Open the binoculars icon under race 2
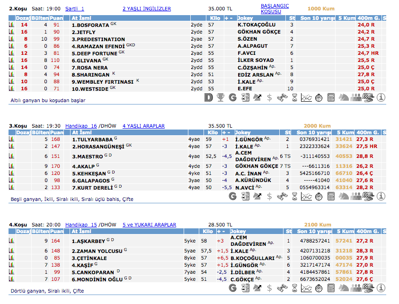 point(282,97)
